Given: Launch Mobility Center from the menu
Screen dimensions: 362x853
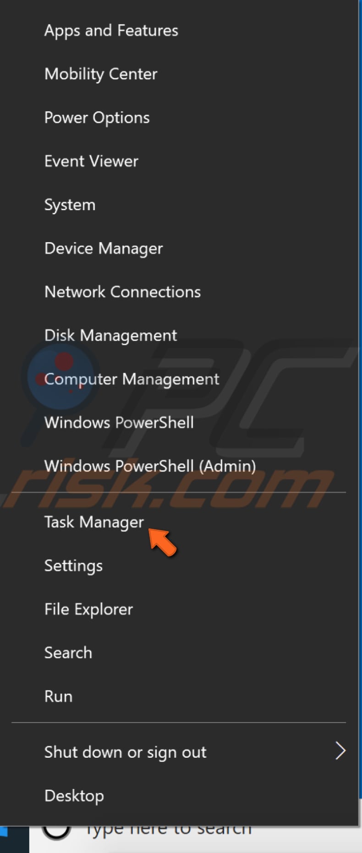Looking at the screenshot, I should pos(101,74).
